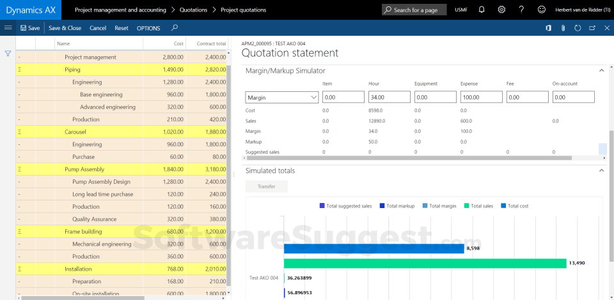The width and height of the screenshot is (614, 300).
Task: Open the hamburger navigation menu
Action: (8, 28)
